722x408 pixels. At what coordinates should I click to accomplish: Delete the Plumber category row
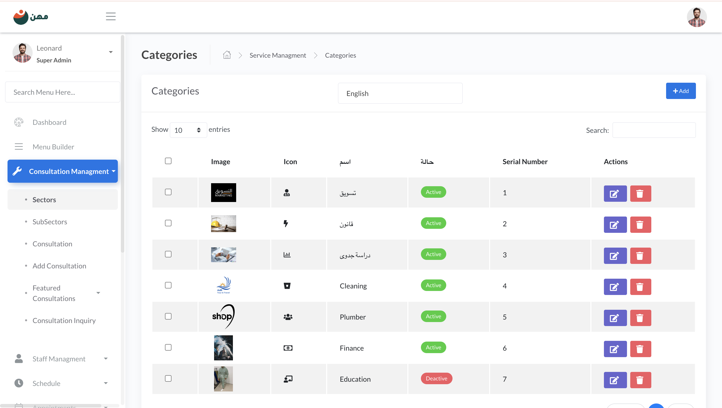point(640,318)
